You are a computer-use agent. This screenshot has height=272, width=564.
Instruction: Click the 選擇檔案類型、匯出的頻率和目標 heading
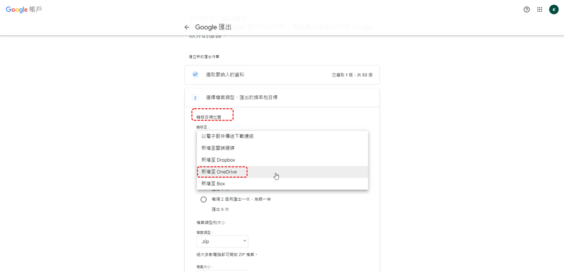click(x=242, y=98)
